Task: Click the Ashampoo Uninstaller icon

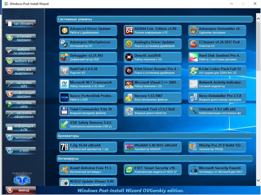Action: [194, 31]
